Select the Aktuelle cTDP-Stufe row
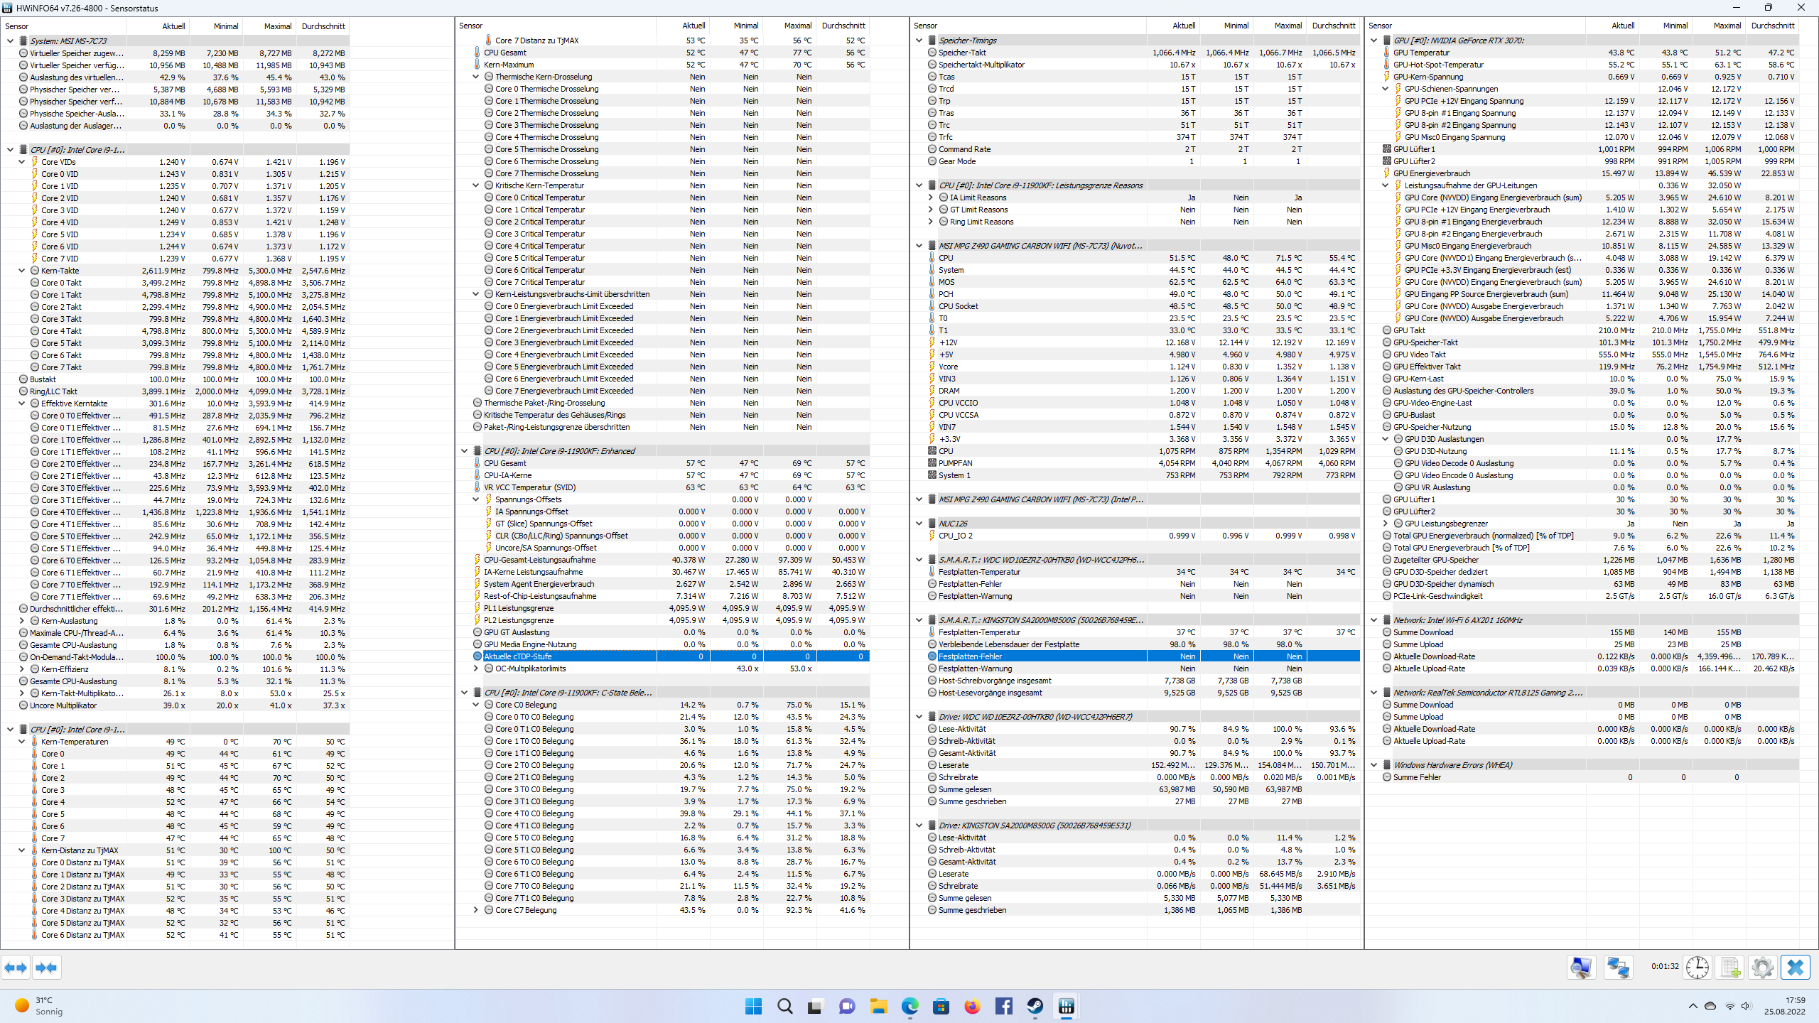1819x1023 pixels. [x=518, y=656]
